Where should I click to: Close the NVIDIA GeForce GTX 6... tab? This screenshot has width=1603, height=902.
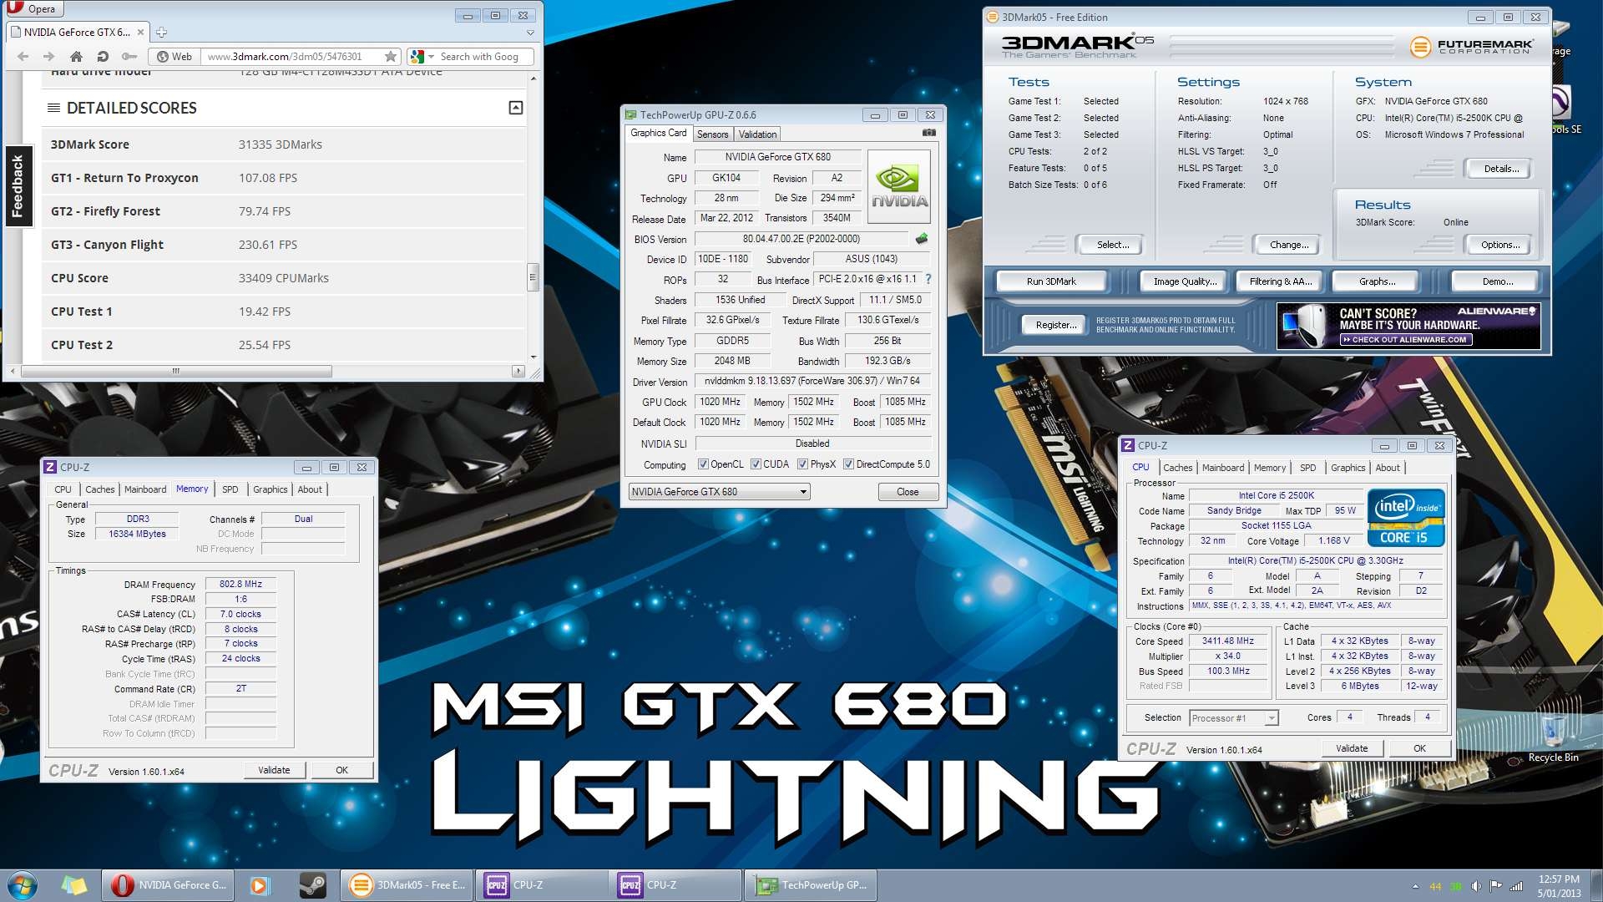pos(140,33)
